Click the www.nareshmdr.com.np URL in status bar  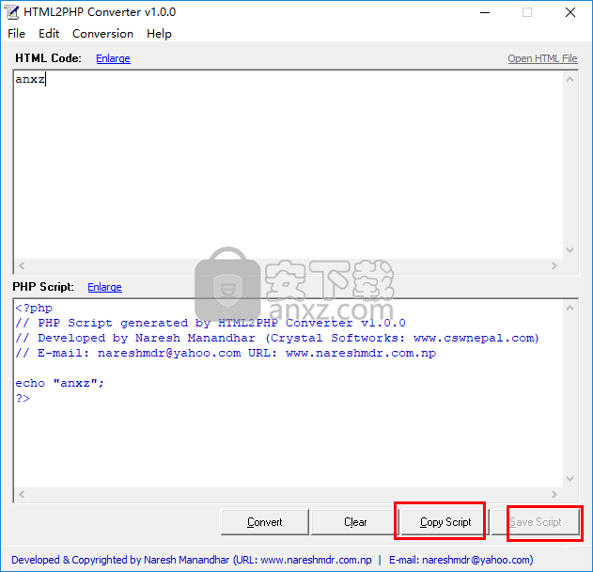tap(316, 560)
